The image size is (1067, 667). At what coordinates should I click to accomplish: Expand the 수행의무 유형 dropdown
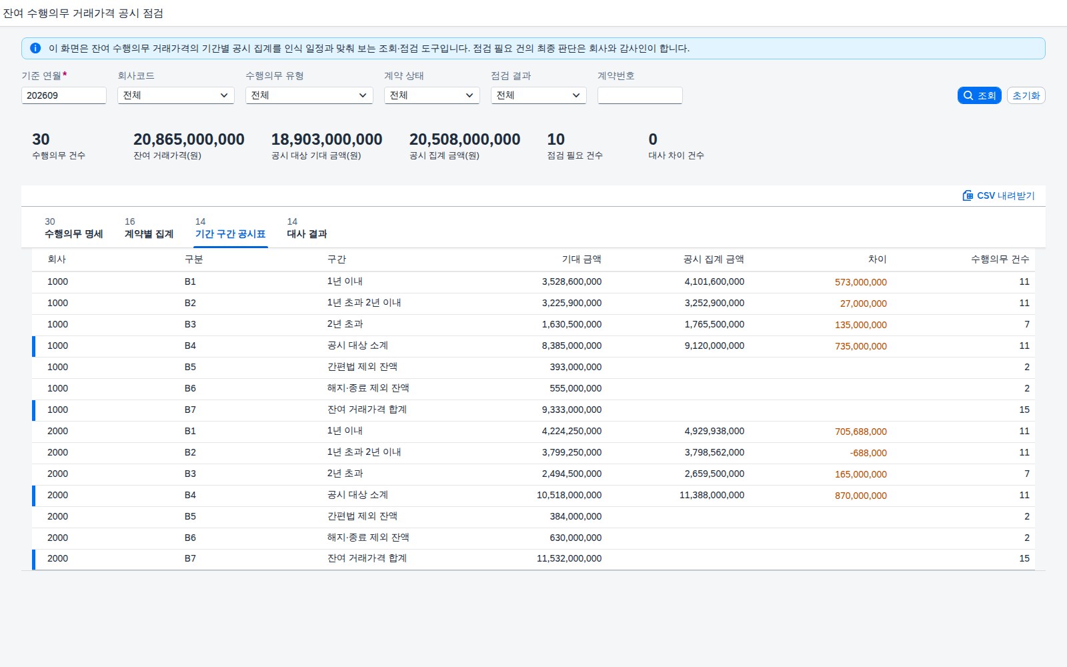point(309,95)
